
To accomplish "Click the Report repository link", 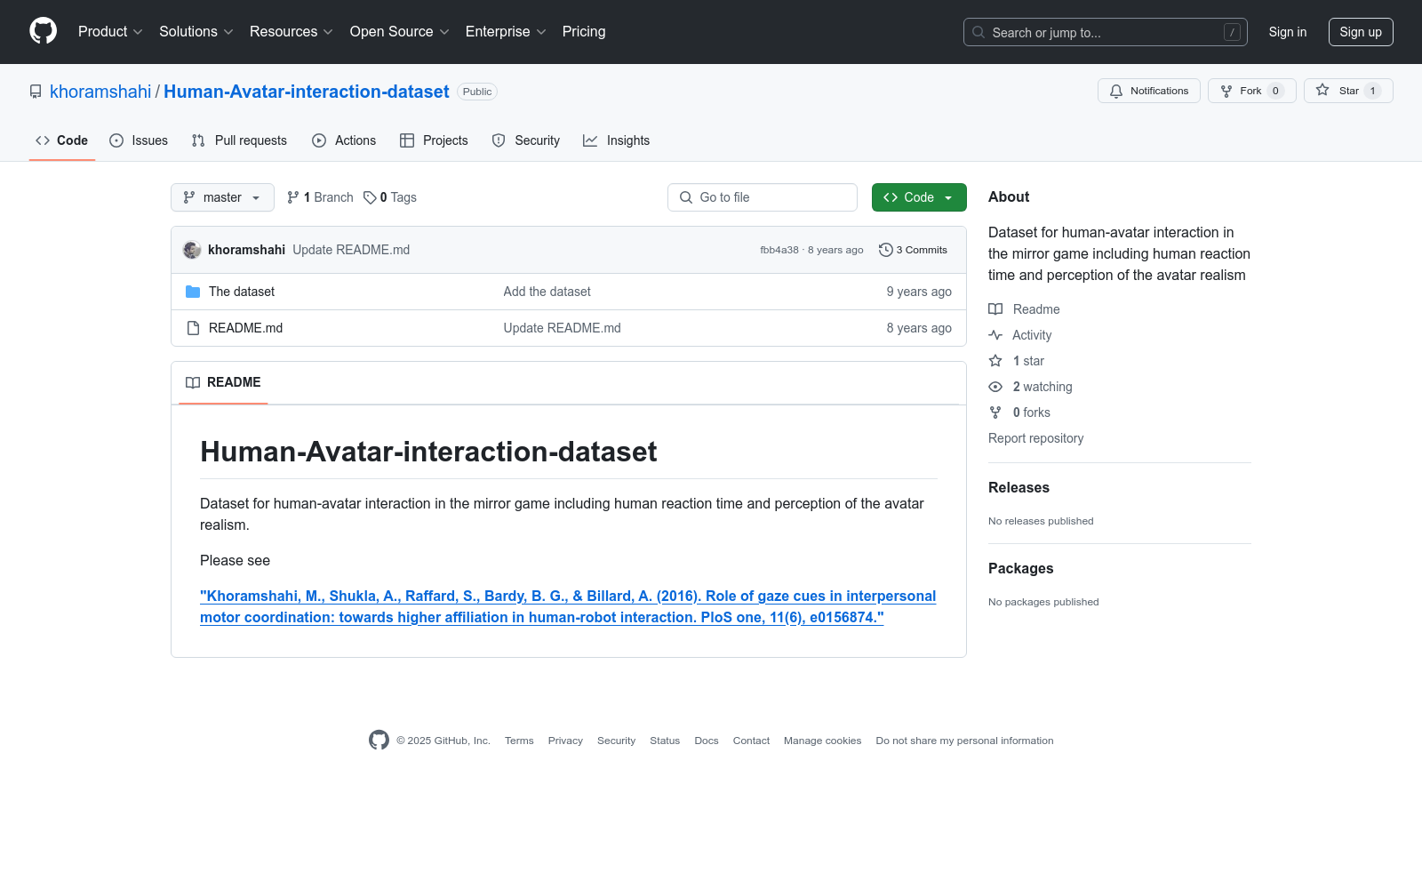I will pos(1035,438).
